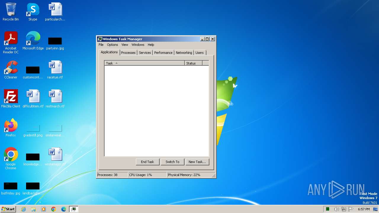379x213 pixels.
Task: Switch to the Services tab
Action: pos(145,53)
